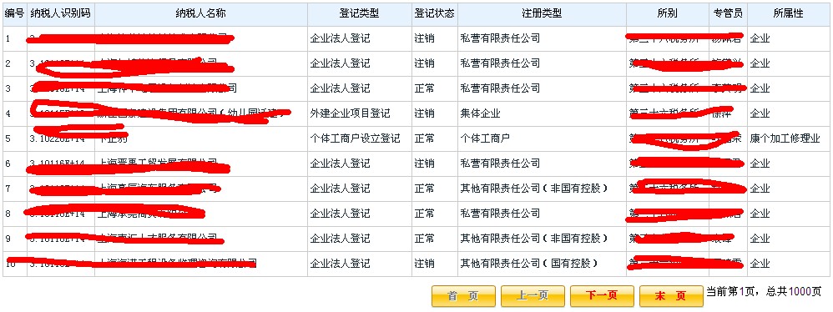Select 企业法人登记 cell in row 1
Image resolution: width=833 pixels, height=312 pixels.
coord(360,38)
